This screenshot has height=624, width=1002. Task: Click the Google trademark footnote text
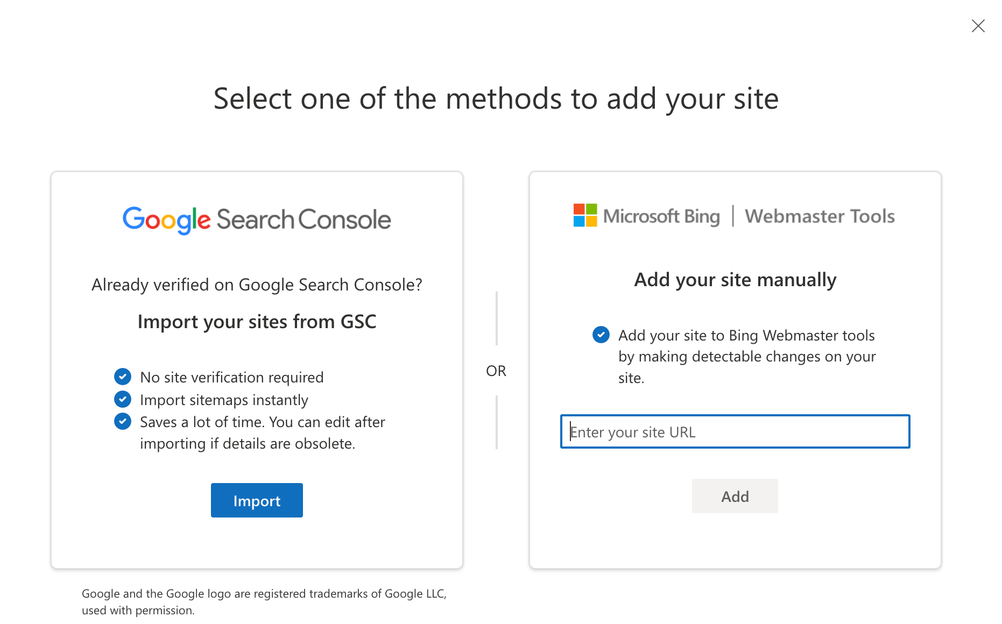(x=264, y=601)
